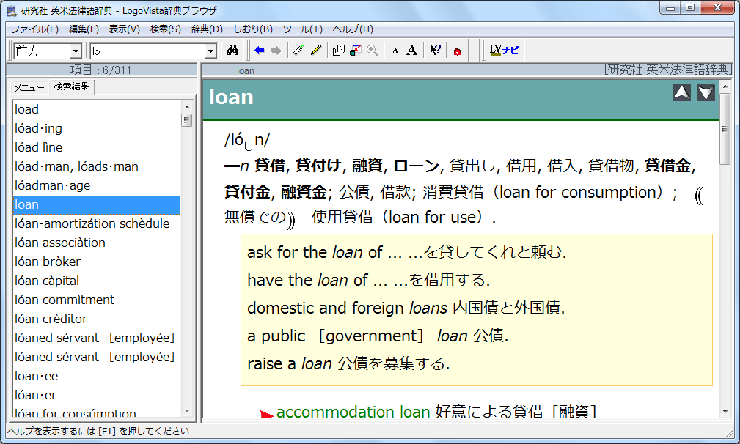
Task: Go back with the blue left arrow
Action: point(259,51)
